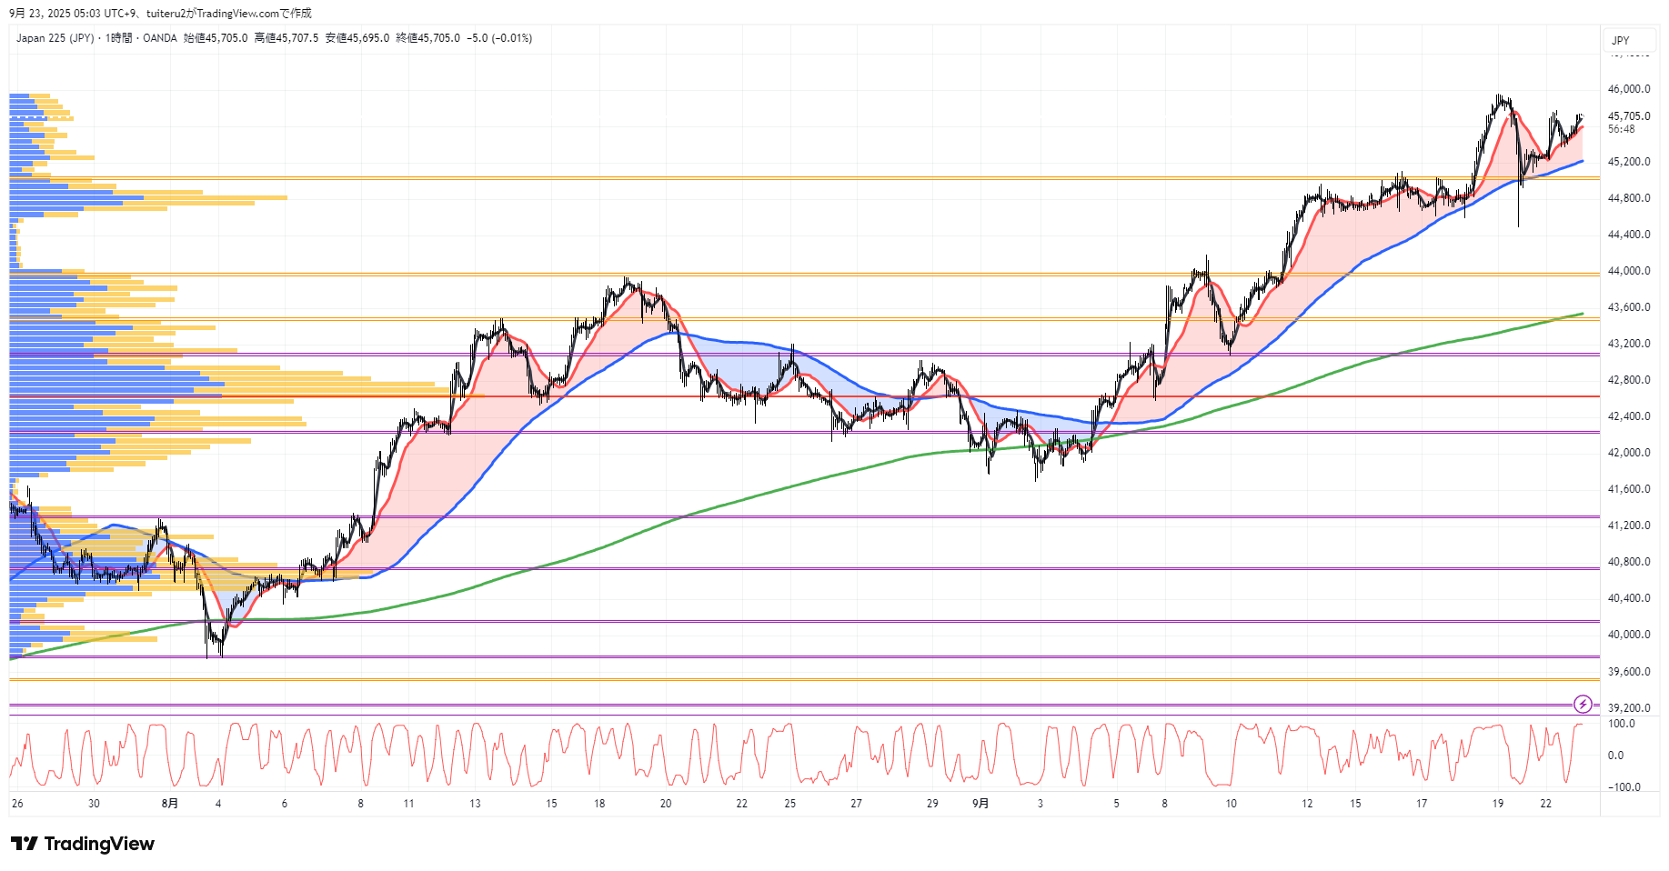Click the 56:48 bar countdown timer
Image resolution: width=1669 pixels, height=871 pixels.
pos(1621,129)
